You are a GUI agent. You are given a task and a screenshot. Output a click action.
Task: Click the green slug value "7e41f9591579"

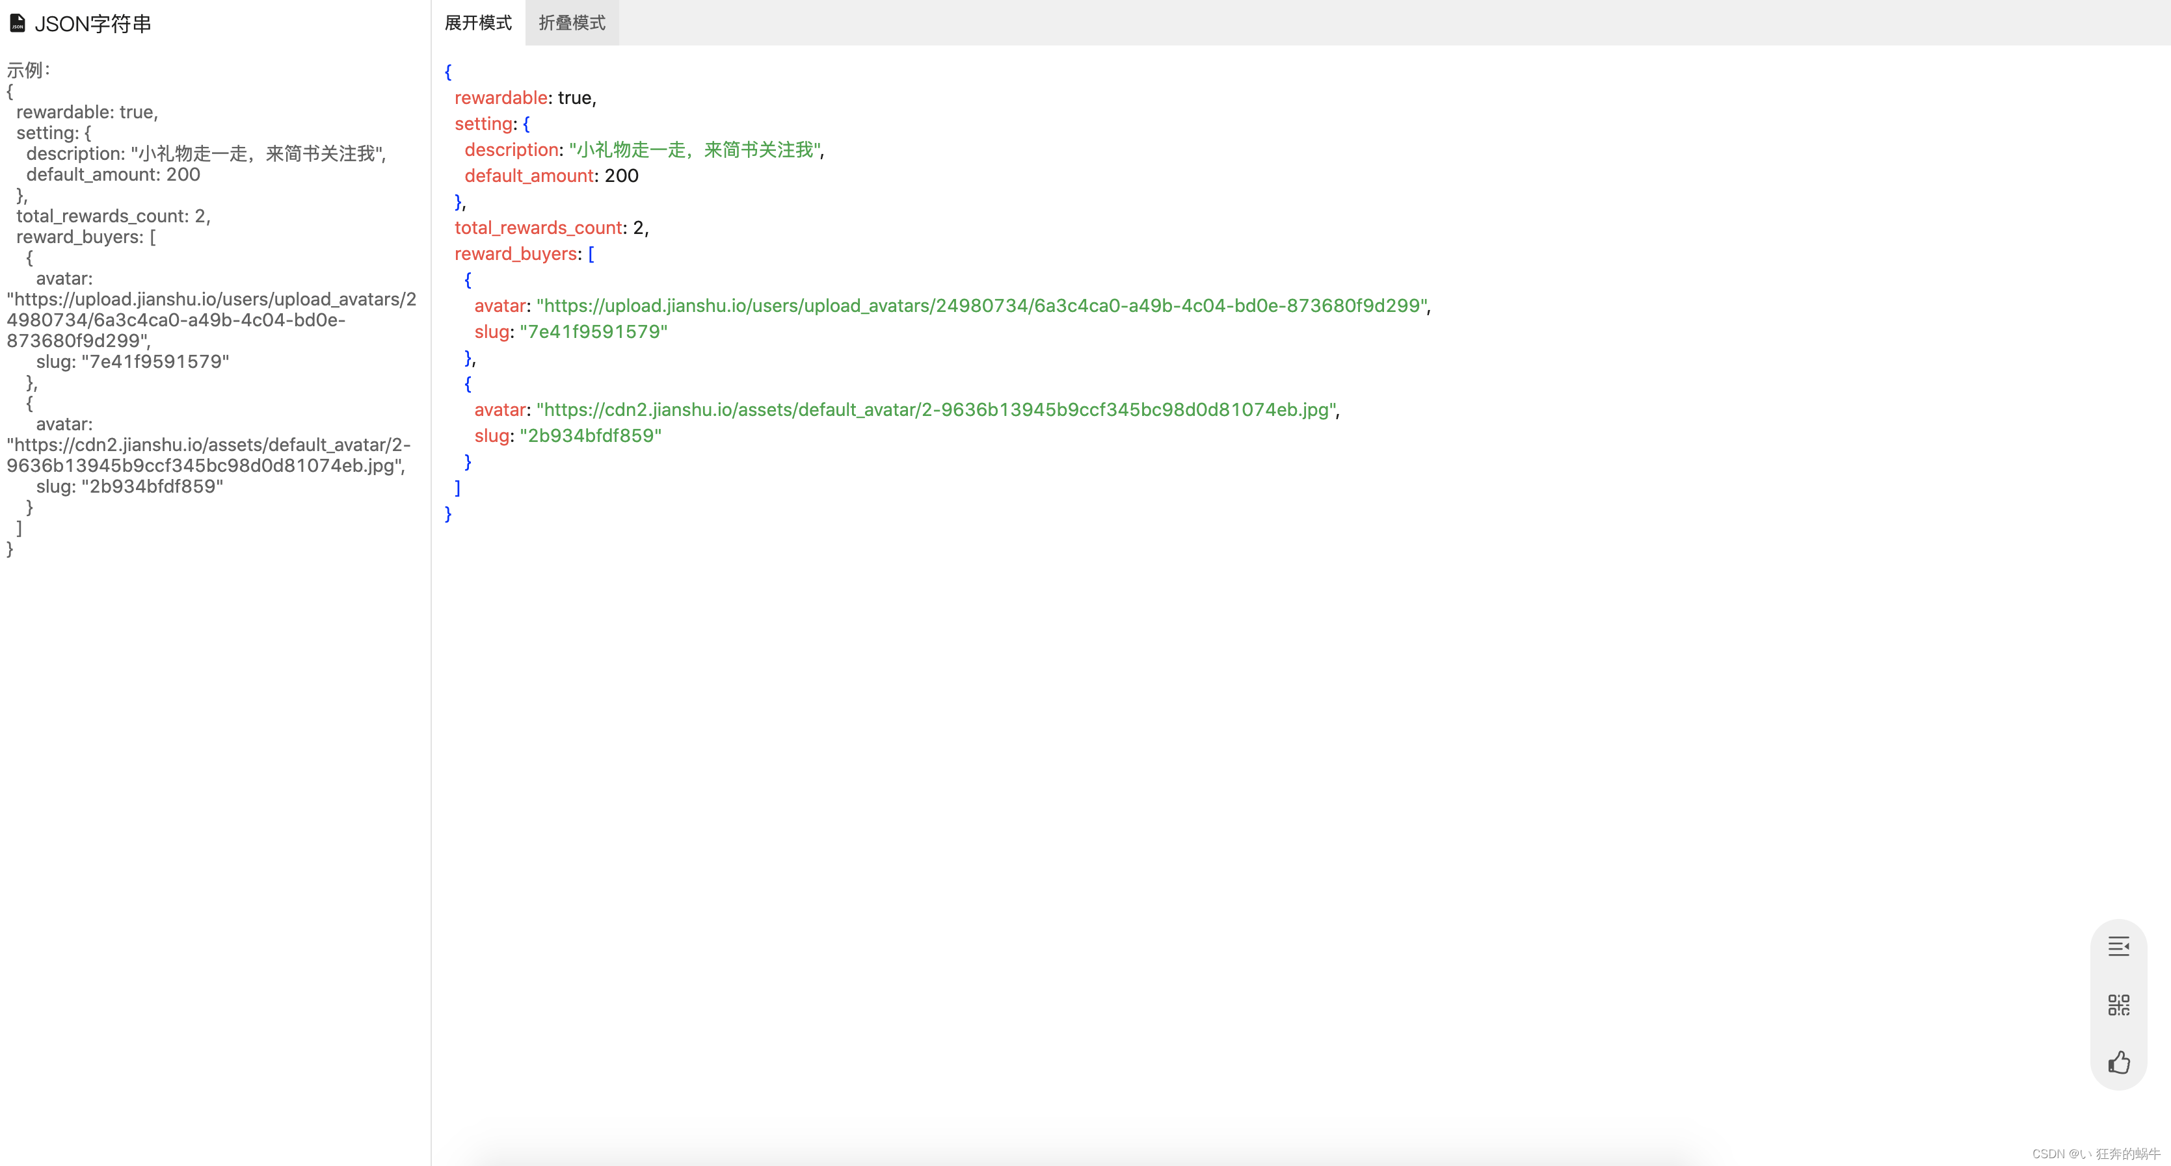click(593, 332)
